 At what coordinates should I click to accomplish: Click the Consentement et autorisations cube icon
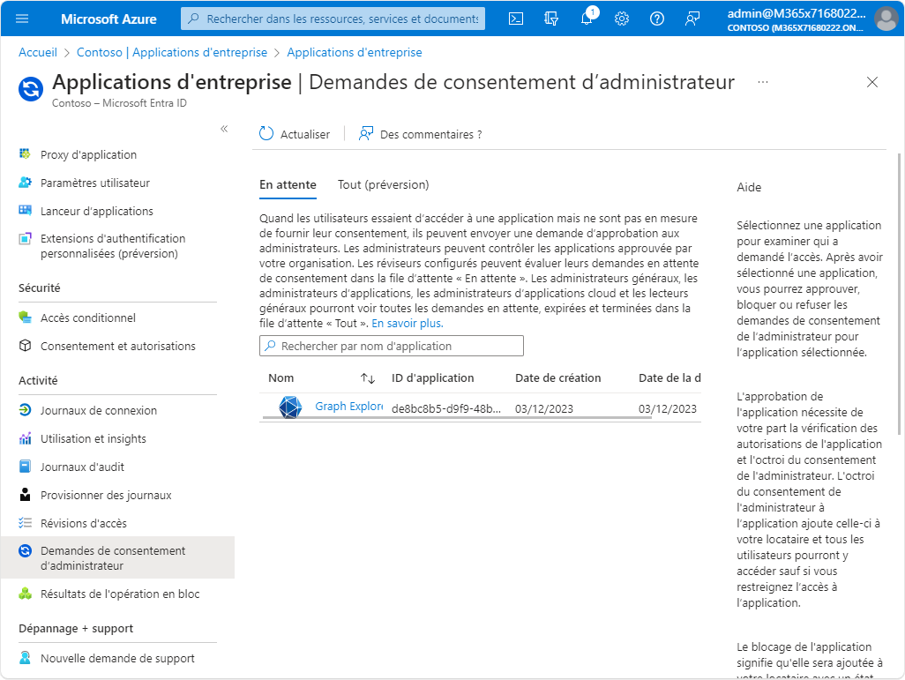tap(25, 345)
